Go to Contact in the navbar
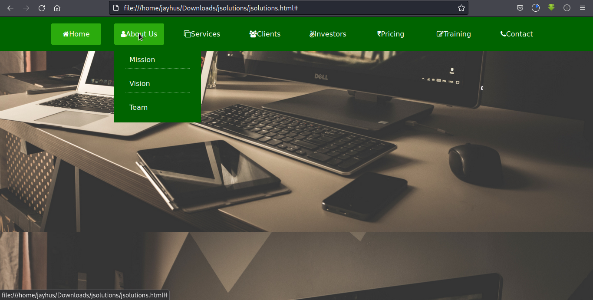593x300 pixels. [x=517, y=34]
